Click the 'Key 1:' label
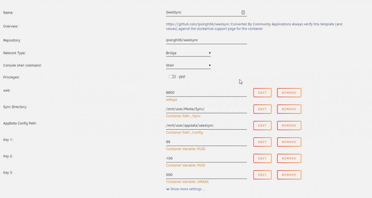Image resolution: width=372 pixels, height=198 pixels. [8, 140]
